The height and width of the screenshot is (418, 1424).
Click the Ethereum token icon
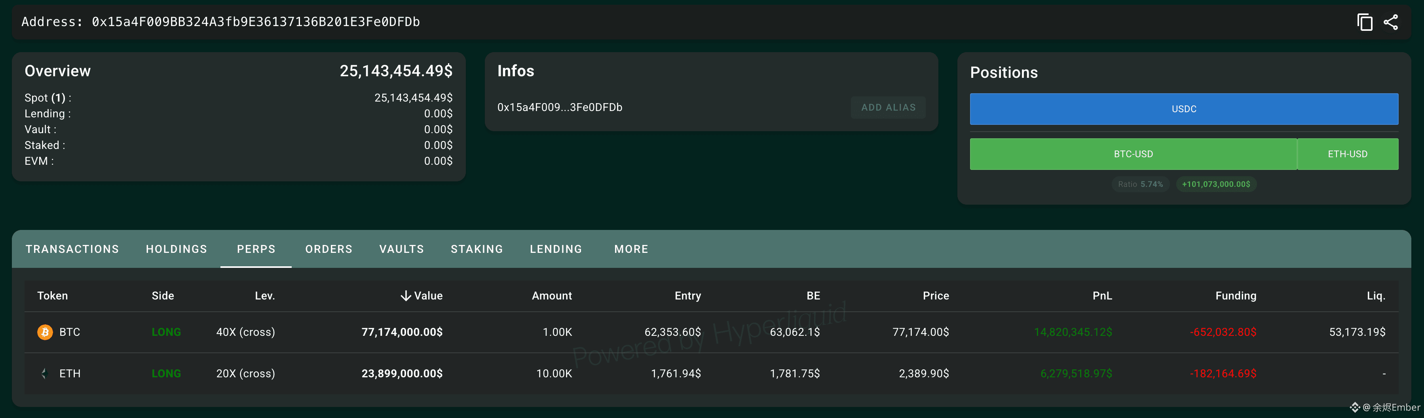click(x=45, y=373)
